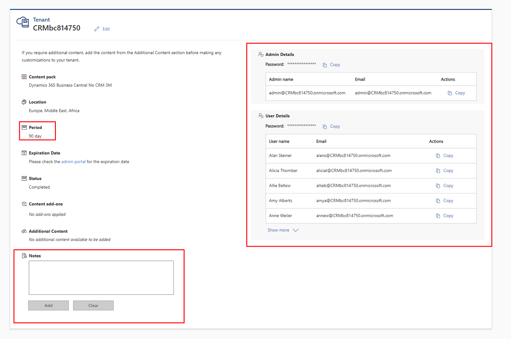
Task: Select the email annew@CRMbc814750.onmicrosoft.com
Action: pyautogui.click(x=355, y=215)
